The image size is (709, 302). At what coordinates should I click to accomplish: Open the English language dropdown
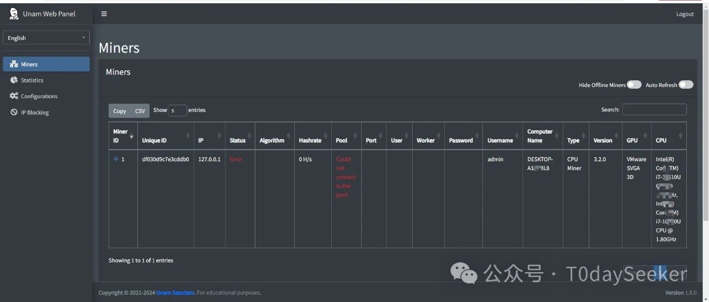pos(46,38)
